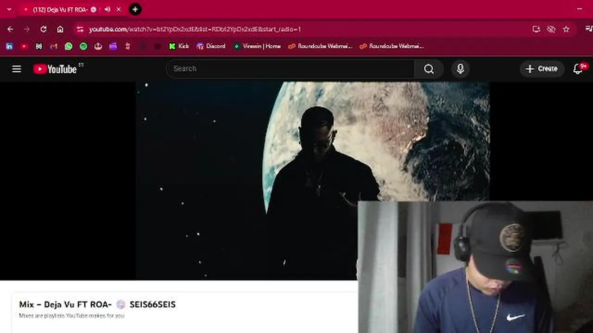Open the Discord bookmark

[x=211, y=46]
